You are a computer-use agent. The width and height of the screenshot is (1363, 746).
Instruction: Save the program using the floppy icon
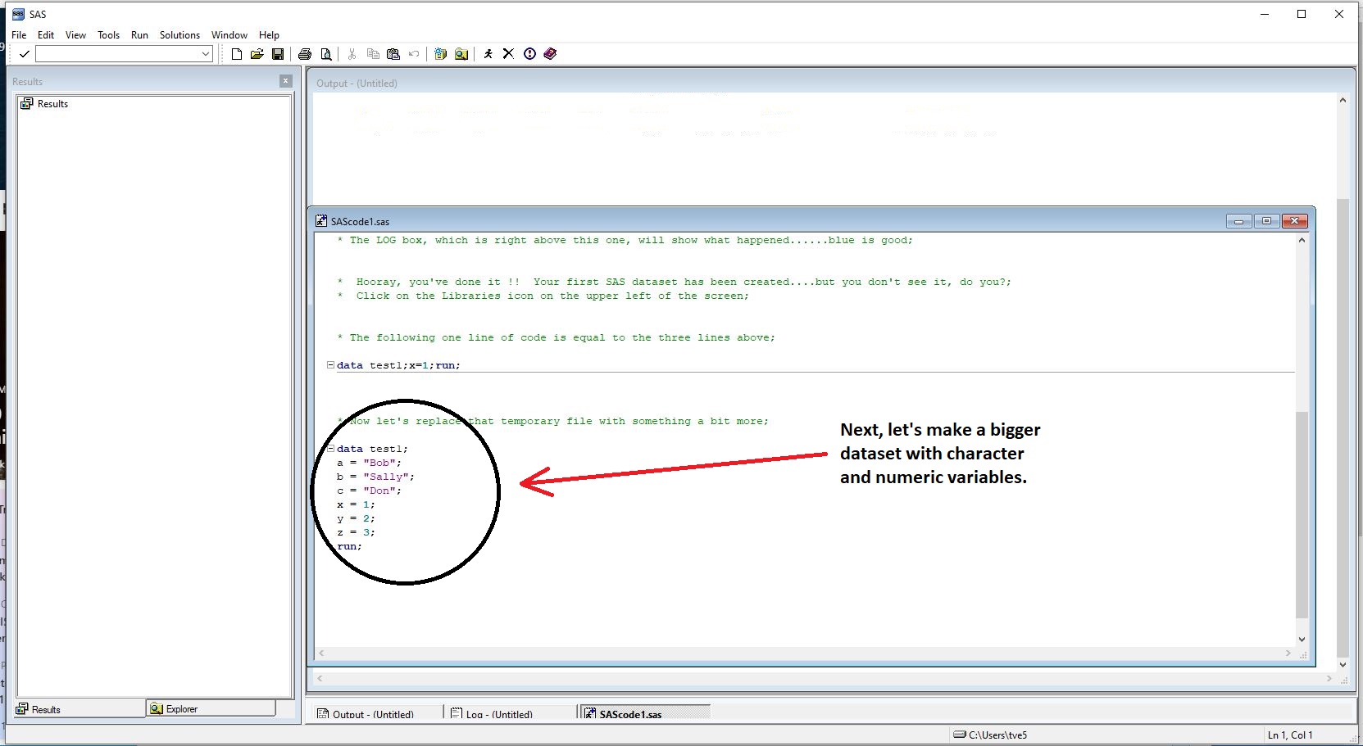pos(278,54)
